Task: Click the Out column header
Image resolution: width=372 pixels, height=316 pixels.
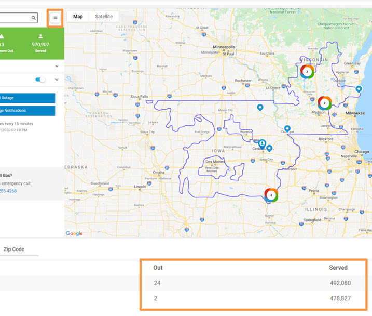Action: [x=158, y=268]
